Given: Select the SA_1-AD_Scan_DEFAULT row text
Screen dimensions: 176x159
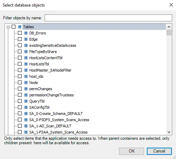Looking at the screenshot, I should click(50, 126).
